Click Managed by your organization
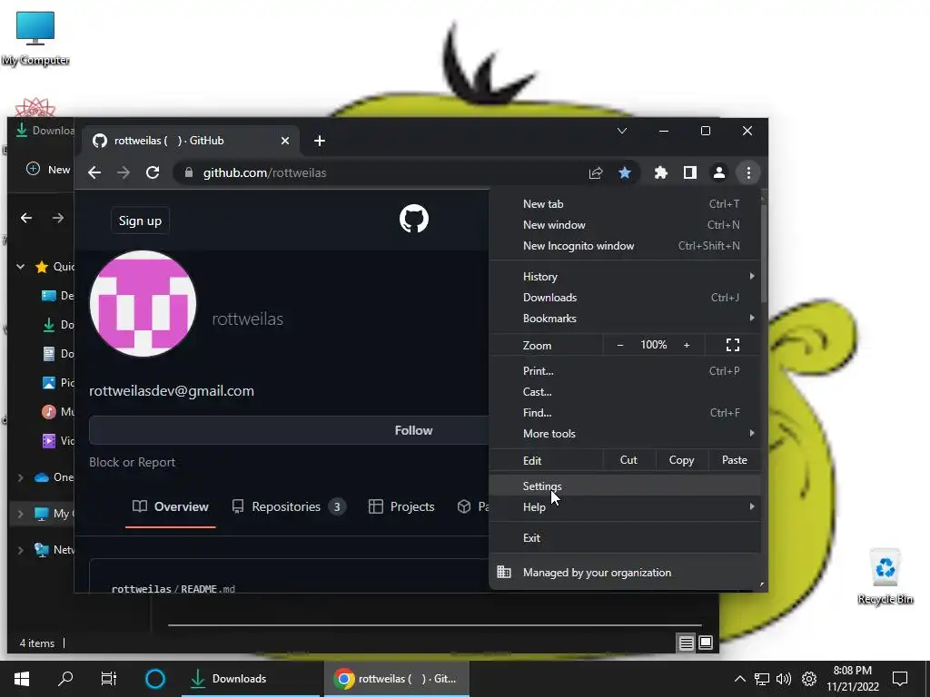The height and width of the screenshot is (697, 930). point(625,573)
